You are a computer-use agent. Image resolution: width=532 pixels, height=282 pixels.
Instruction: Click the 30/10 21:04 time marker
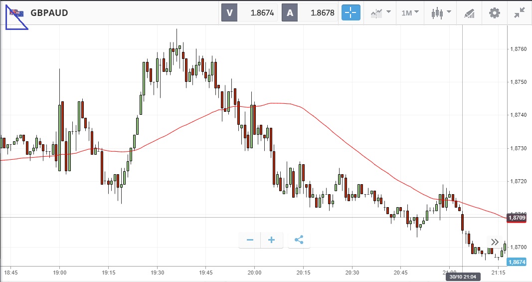point(462,277)
